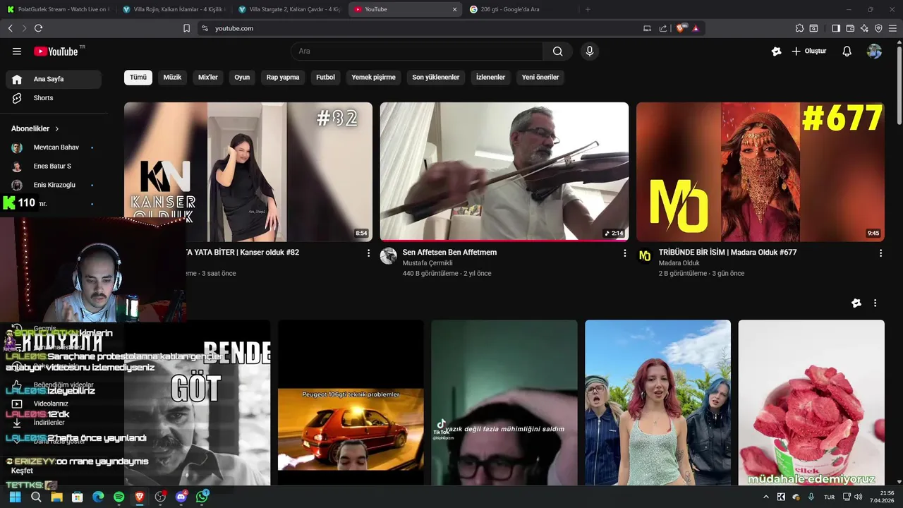Open Brave Wallet icon

point(850,28)
